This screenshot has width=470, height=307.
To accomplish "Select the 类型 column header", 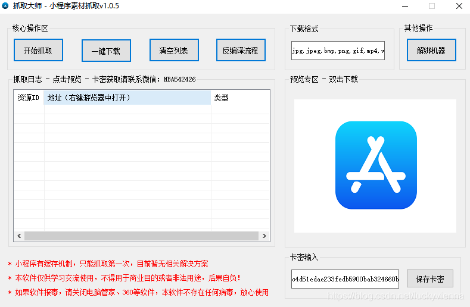I will [240, 98].
